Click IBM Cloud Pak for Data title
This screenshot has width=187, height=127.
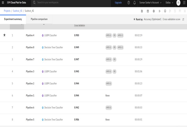pyautogui.click(x=16, y=2)
